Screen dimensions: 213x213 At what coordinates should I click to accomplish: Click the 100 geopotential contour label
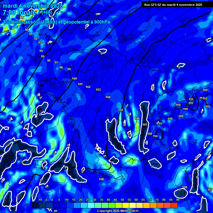[74, 79]
